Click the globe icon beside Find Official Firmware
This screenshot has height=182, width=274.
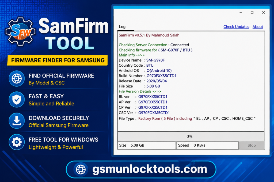point(17,79)
